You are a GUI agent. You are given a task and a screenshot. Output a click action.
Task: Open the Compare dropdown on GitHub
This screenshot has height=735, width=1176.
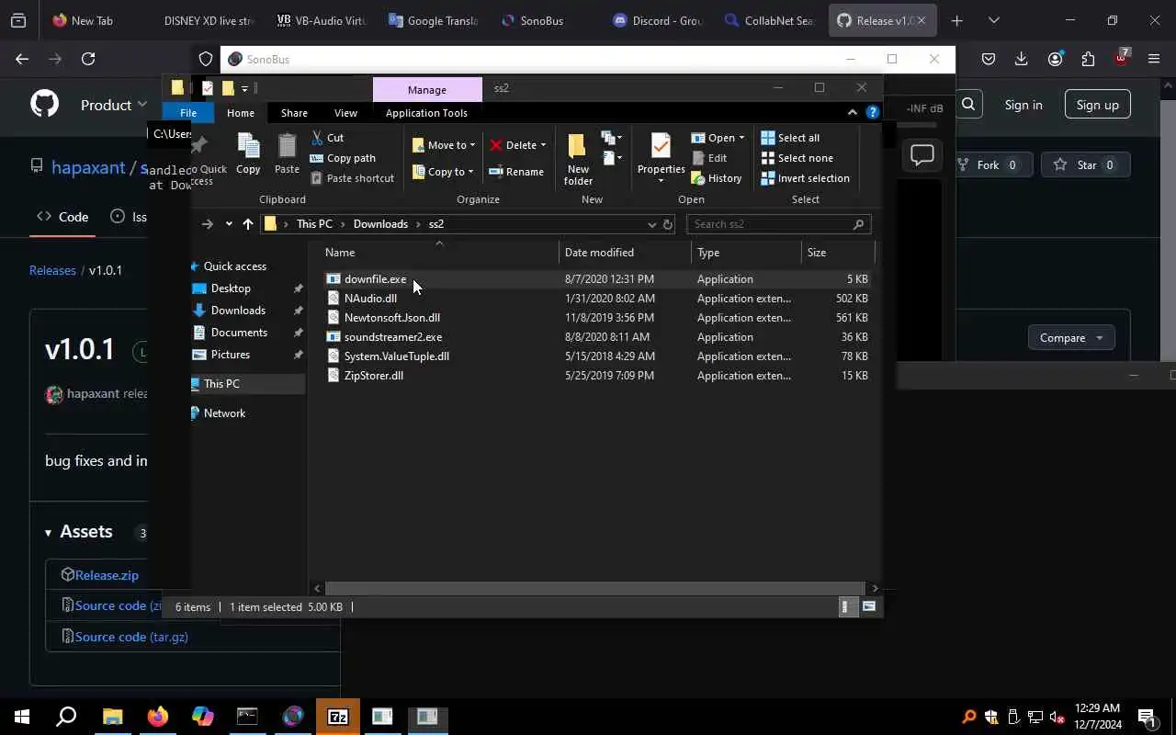[x=1071, y=338]
